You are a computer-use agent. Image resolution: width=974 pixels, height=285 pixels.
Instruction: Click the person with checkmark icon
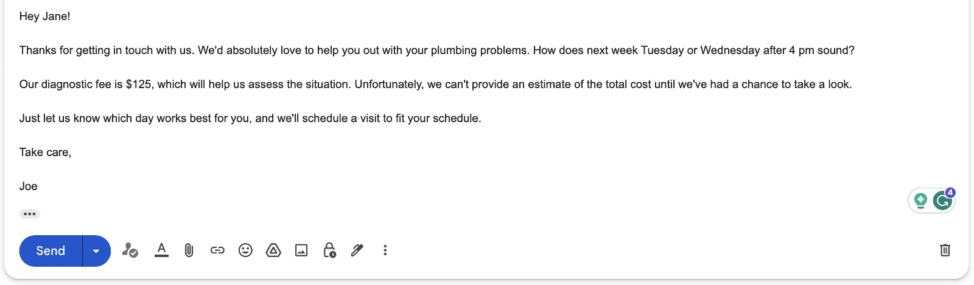click(x=130, y=250)
